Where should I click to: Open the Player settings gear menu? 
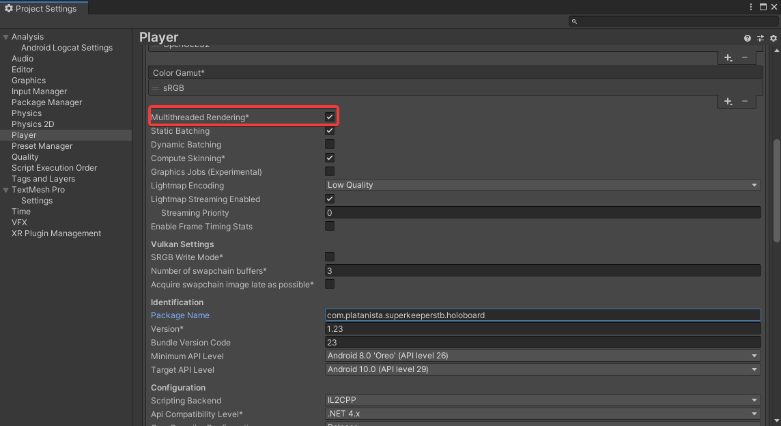(773, 38)
